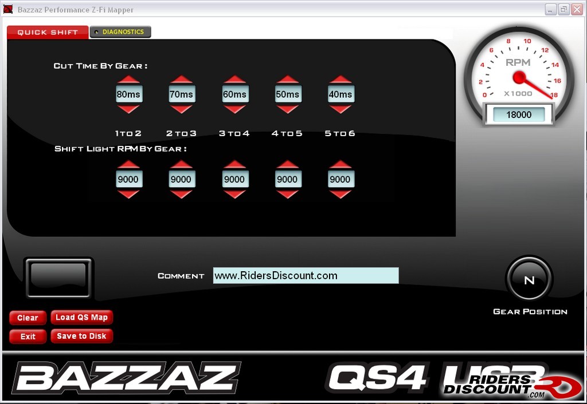Screen dimensions: 587x404
Task: Select the 70ms cut time value
Action: click(x=182, y=94)
